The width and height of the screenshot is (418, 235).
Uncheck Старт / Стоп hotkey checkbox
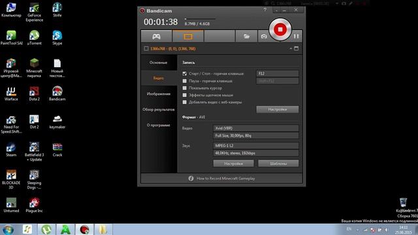(184, 74)
